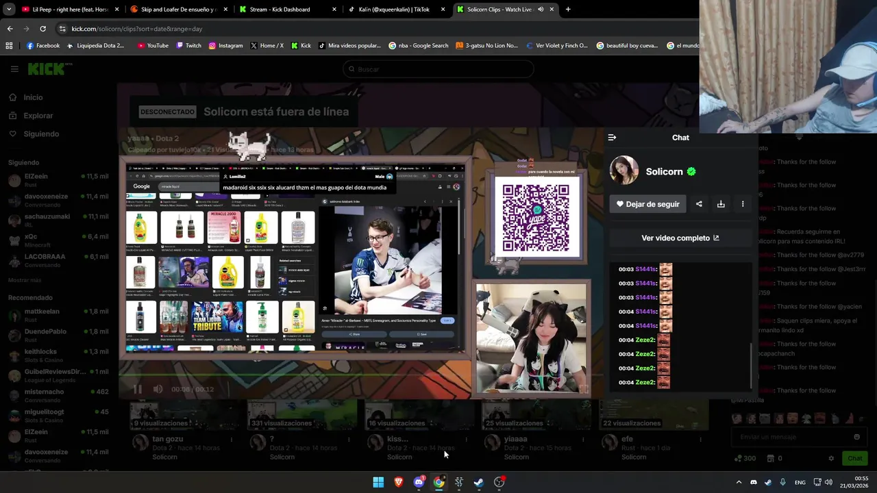Go to Inicio in Kick sidebar

pyautogui.click(x=25, y=97)
